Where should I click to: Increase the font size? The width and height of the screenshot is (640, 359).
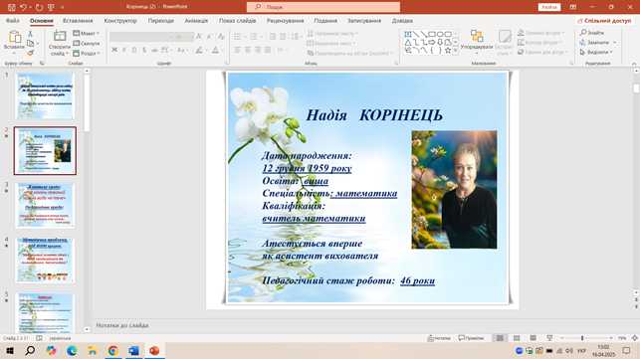coord(199,37)
